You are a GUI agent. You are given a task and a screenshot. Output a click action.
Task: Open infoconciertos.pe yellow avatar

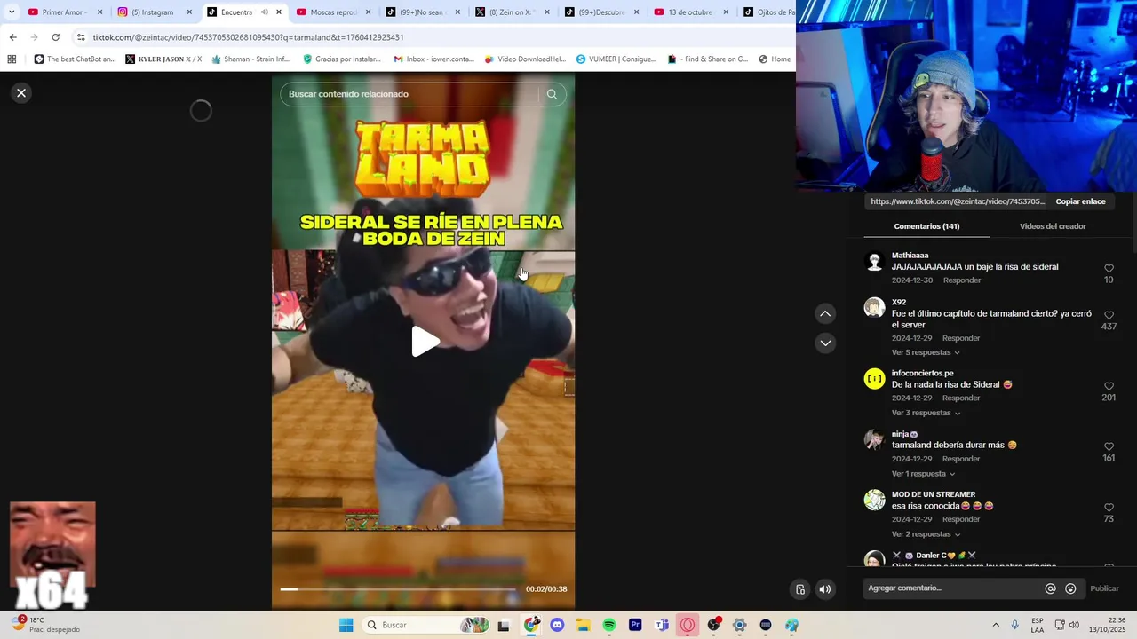click(875, 380)
